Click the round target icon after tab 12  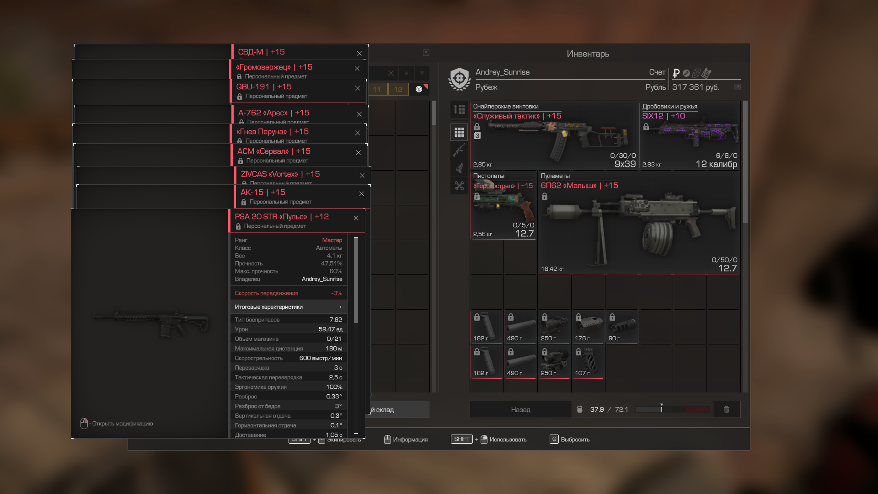(419, 89)
